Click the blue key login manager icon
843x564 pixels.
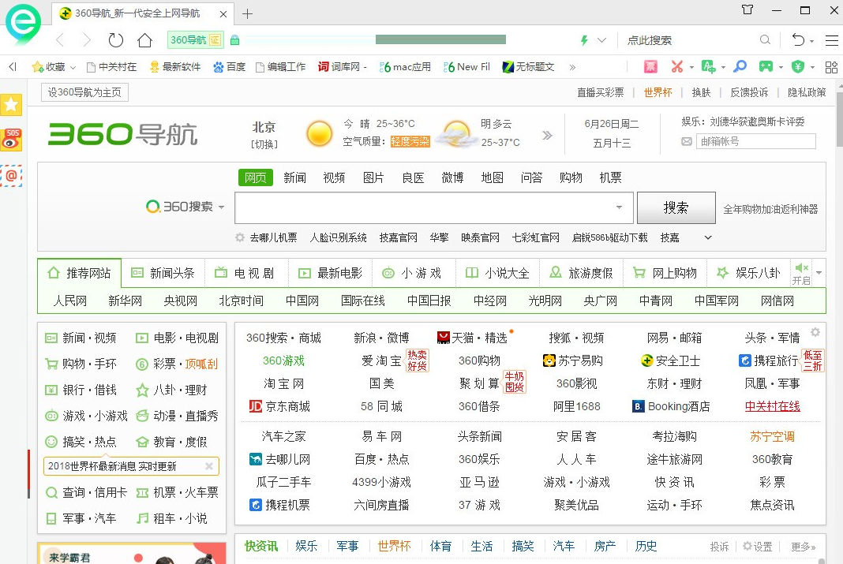coord(740,66)
